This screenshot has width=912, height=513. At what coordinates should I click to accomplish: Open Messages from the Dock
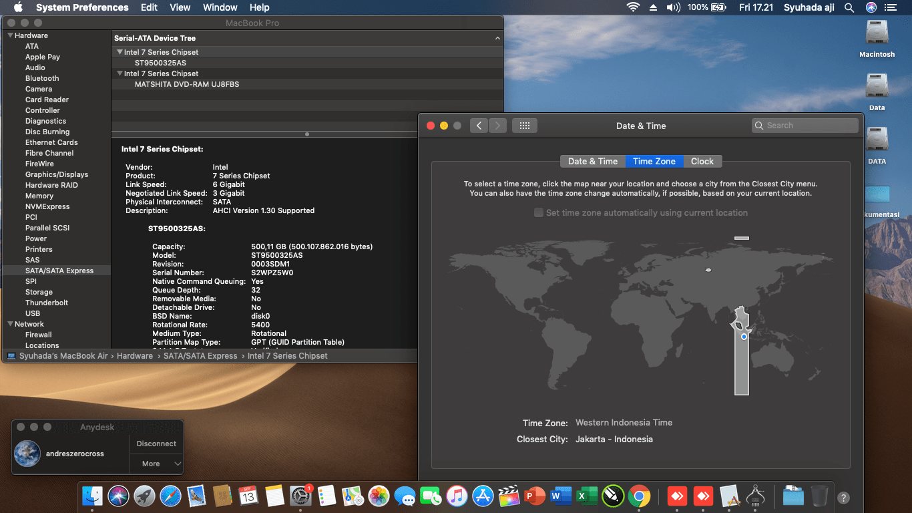click(x=405, y=496)
